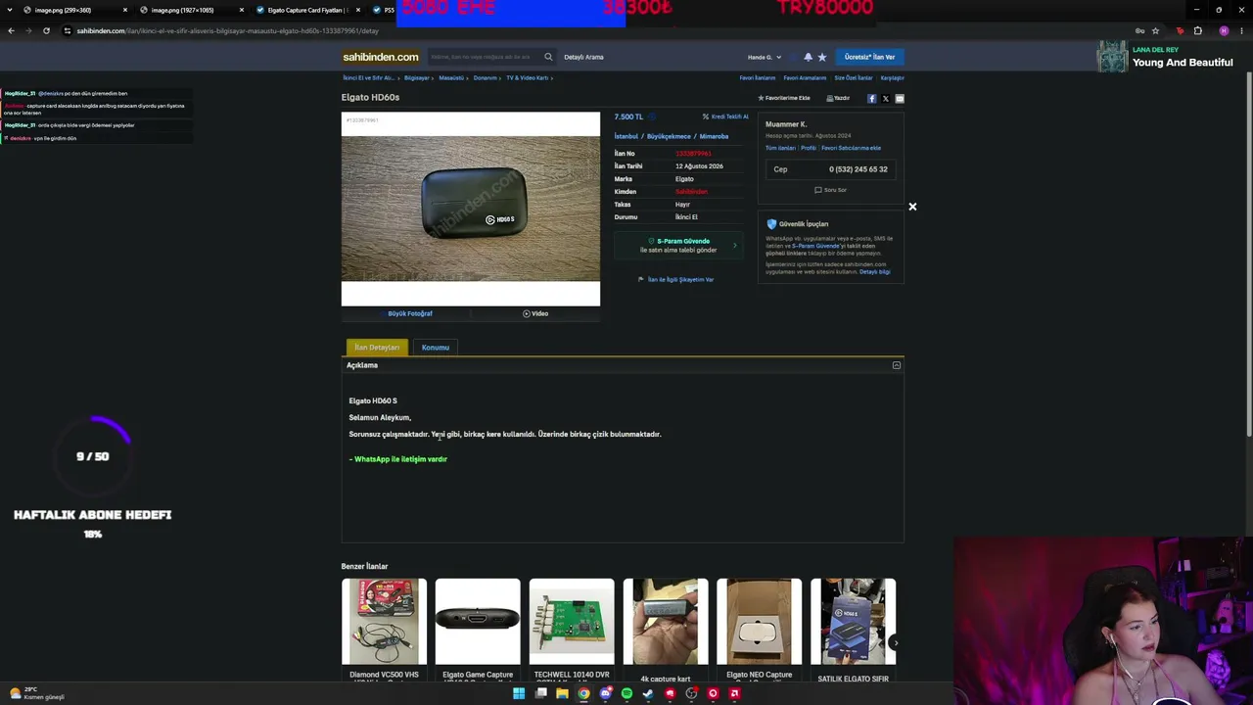Open the weather widget on taskbar
Viewport: 1253px width, 705px height.
[x=36, y=693]
